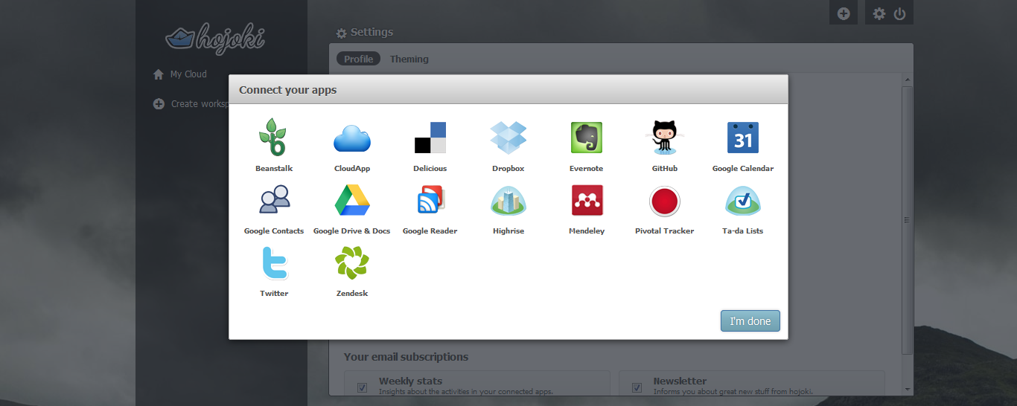Toggle the Weekly stats checkbox
The width and height of the screenshot is (1017, 406).
363,387
